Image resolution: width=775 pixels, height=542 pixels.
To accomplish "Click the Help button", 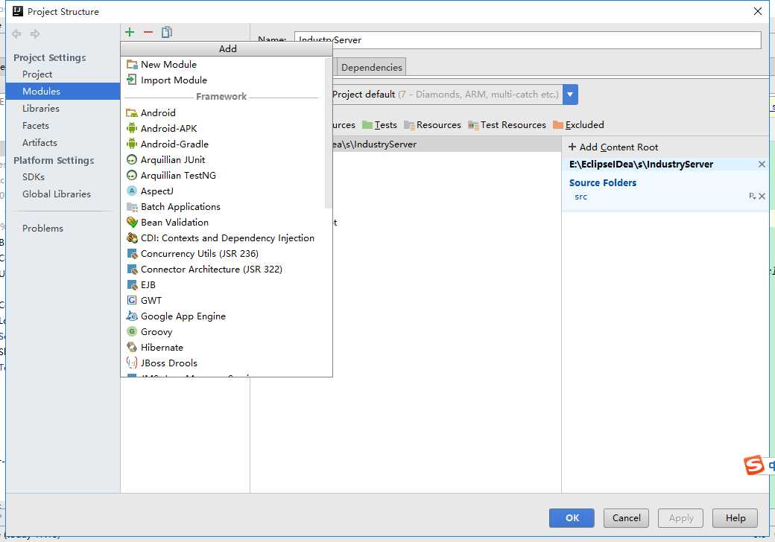I will [x=735, y=518].
